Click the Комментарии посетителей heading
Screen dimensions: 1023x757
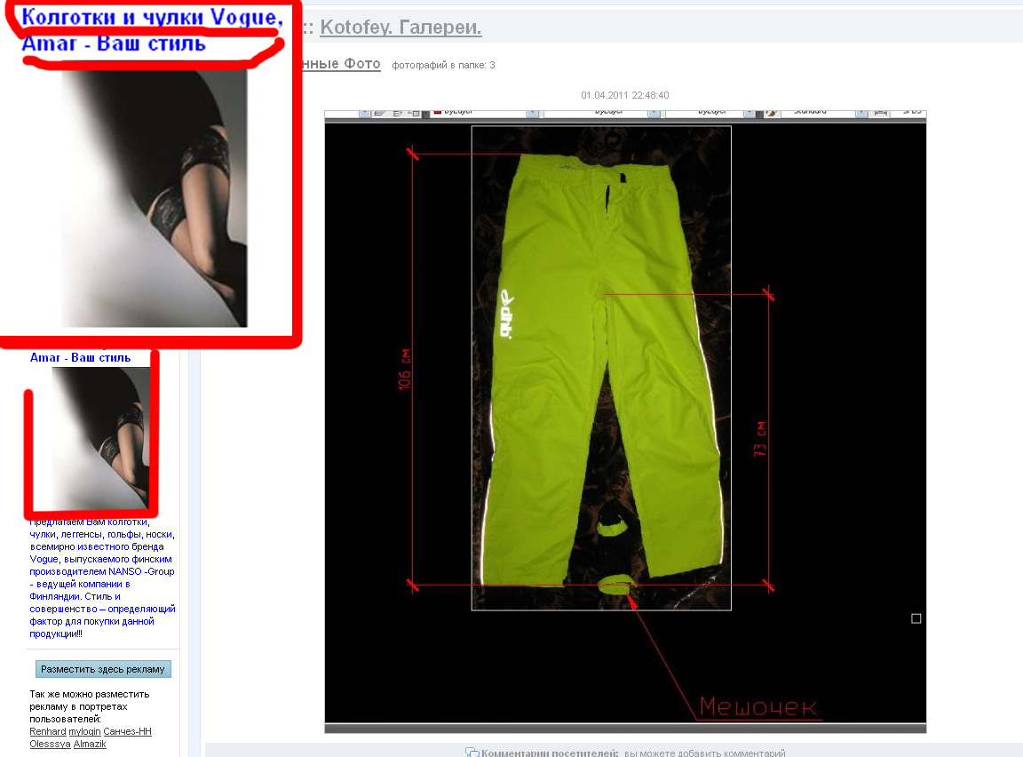[x=550, y=753]
